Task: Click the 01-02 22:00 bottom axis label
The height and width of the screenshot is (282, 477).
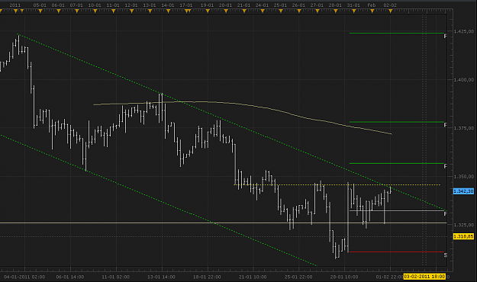Action: point(390,277)
